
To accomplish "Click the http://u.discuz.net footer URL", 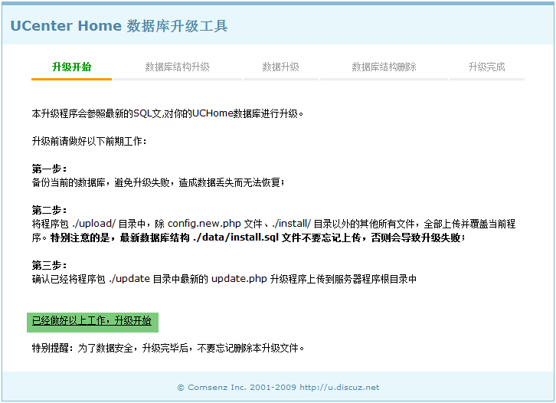I will [339, 388].
